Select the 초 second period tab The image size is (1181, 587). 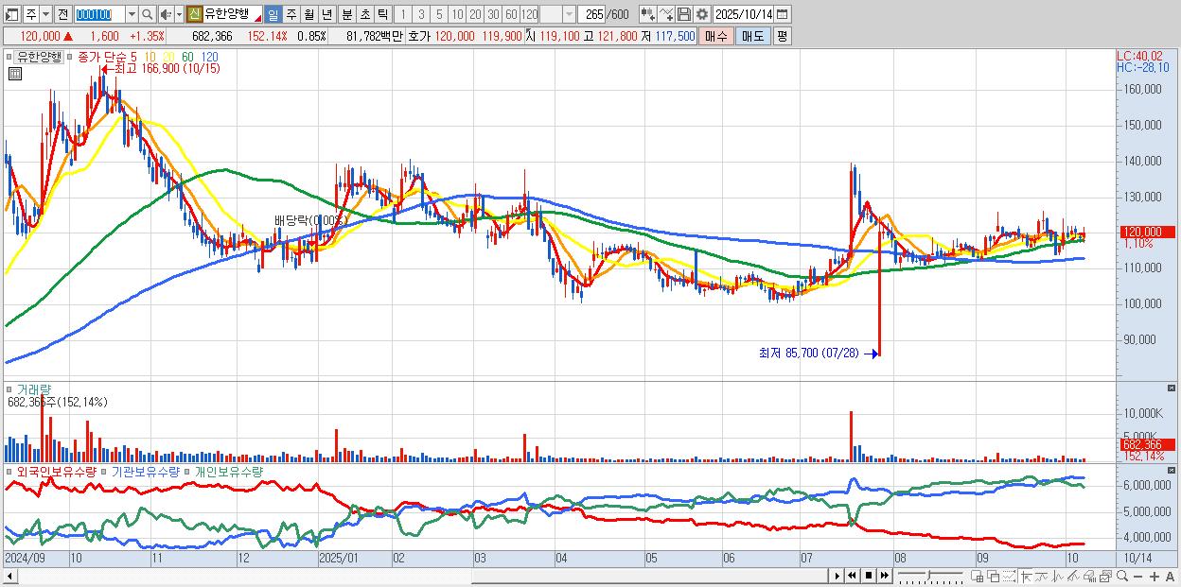pos(364,14)
